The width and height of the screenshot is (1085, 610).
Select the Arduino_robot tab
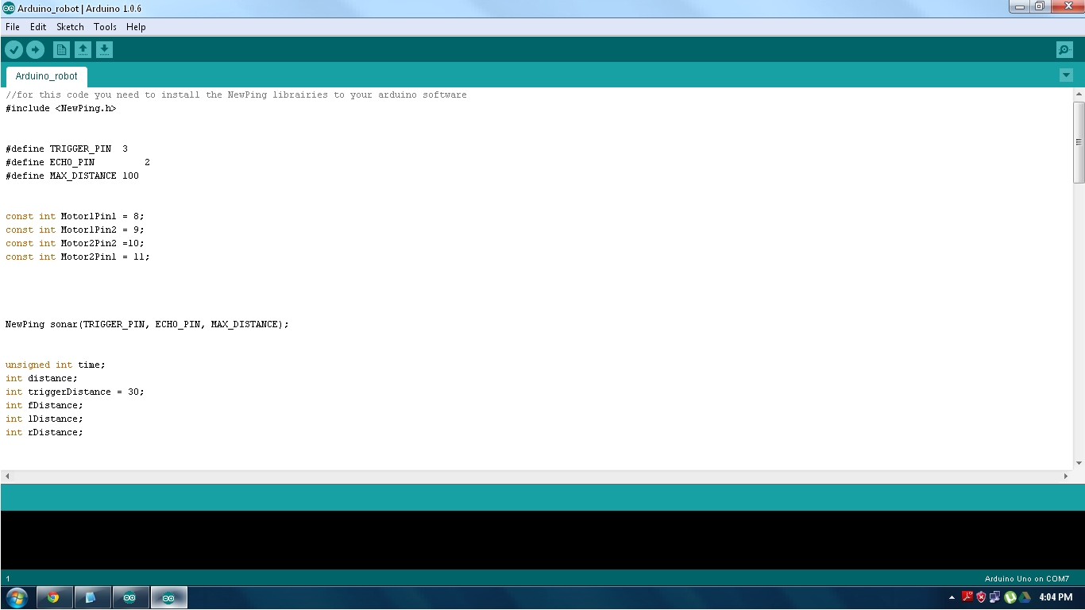click(47, 76)
